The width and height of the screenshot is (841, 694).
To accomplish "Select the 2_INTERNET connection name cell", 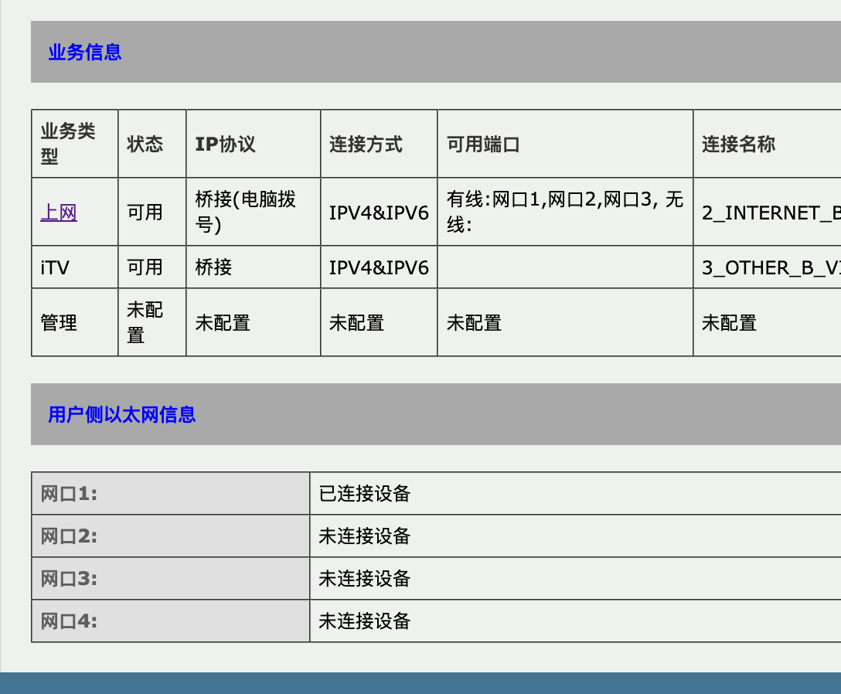I will (771, 213).
